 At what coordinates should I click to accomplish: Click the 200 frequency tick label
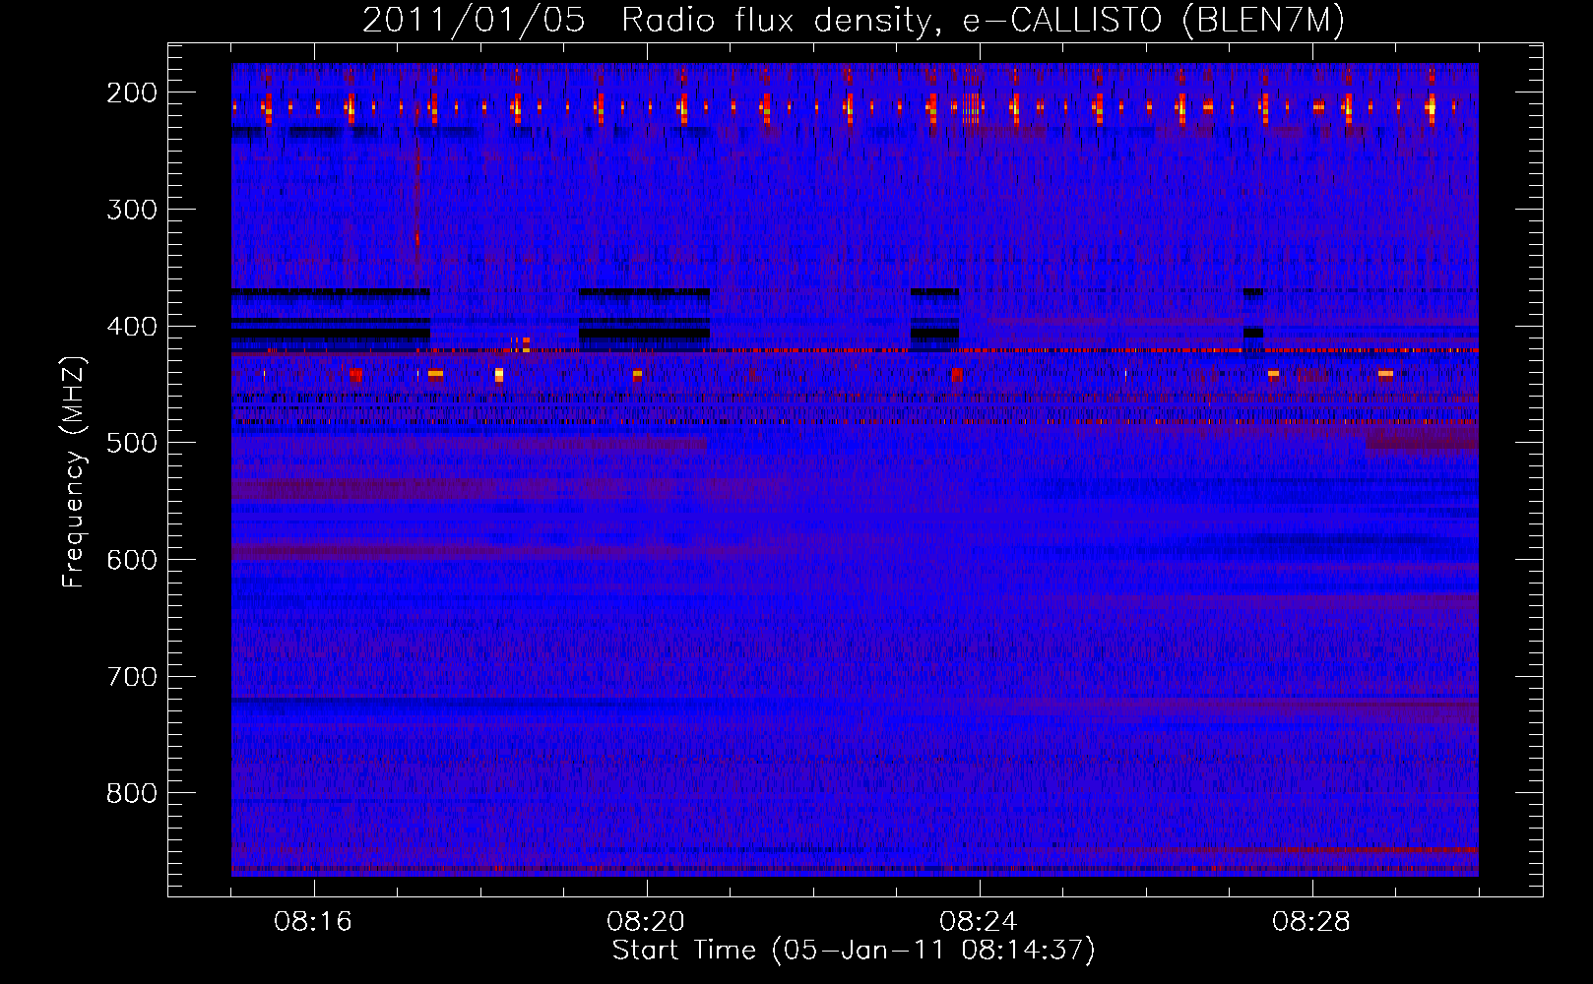(132, 92)
